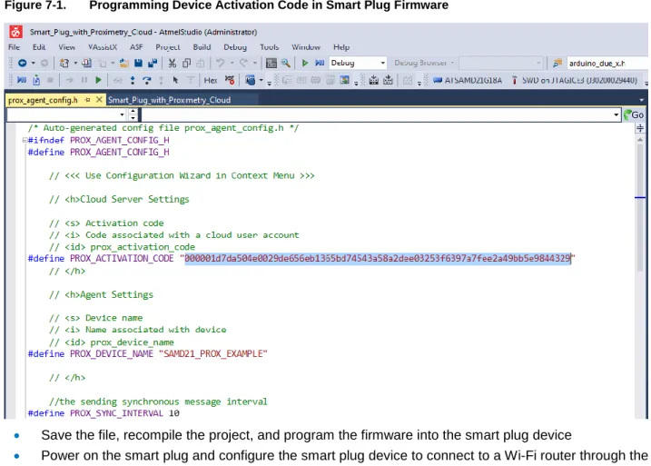651x466 pixels.
Task: Click the Find in Files magnifier icon
Action: click(x=286, y=63)
